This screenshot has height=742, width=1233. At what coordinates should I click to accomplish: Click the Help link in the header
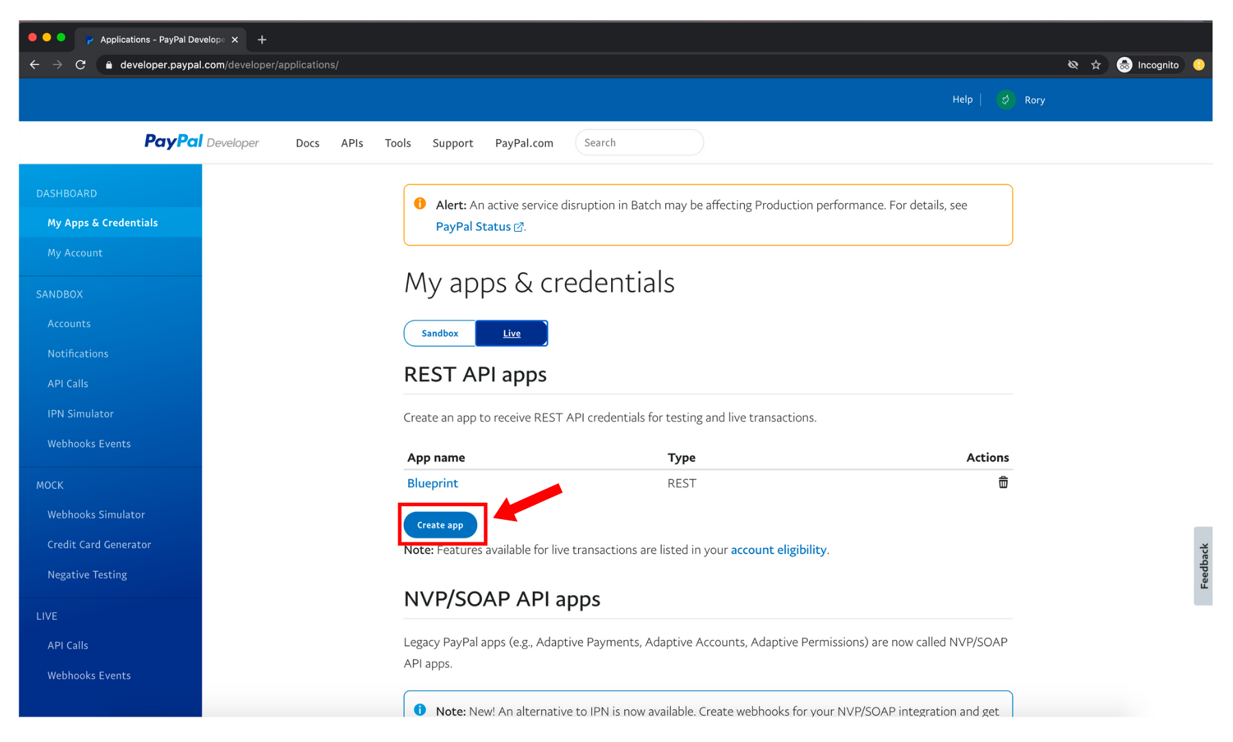[x=962, y=99]
